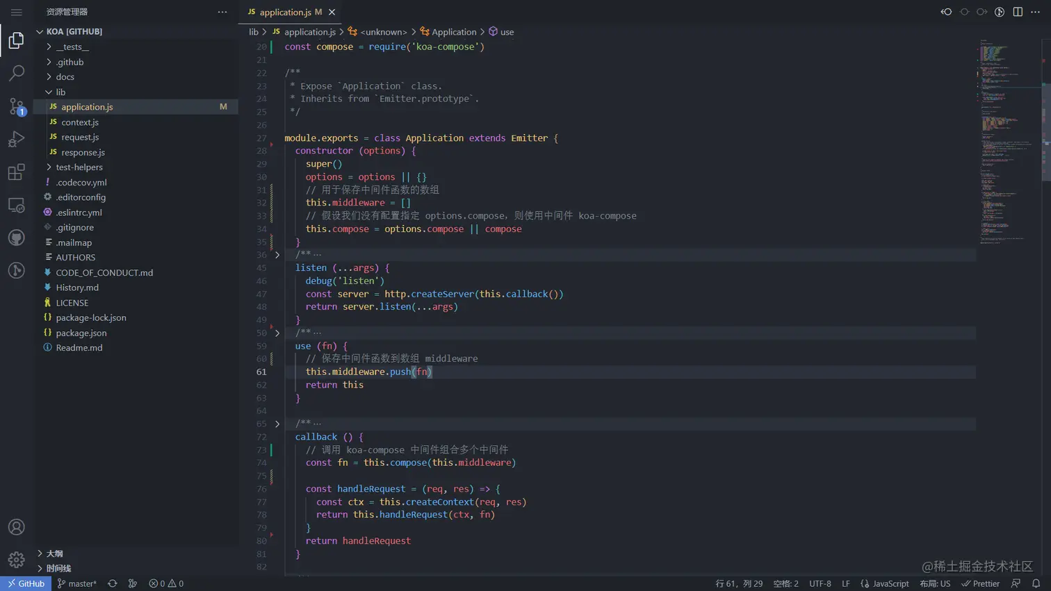Select language mode JavaScript
Screen dimensions: 1051x591
[884, 583]
